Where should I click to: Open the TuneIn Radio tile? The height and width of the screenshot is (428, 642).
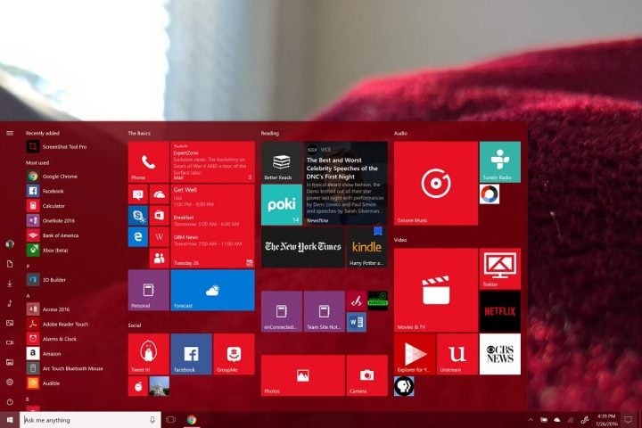[x=500, y=162]
